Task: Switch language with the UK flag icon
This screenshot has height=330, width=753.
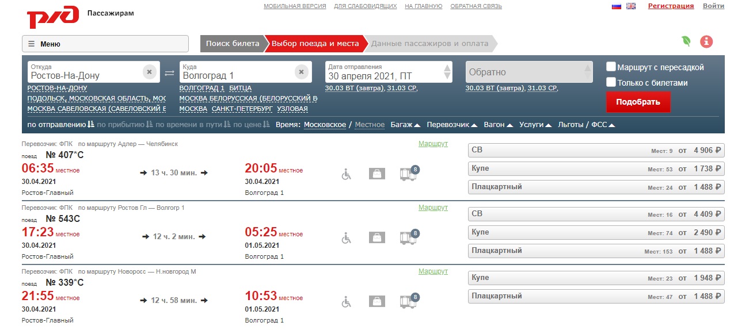Action: (x=631, y=6)
